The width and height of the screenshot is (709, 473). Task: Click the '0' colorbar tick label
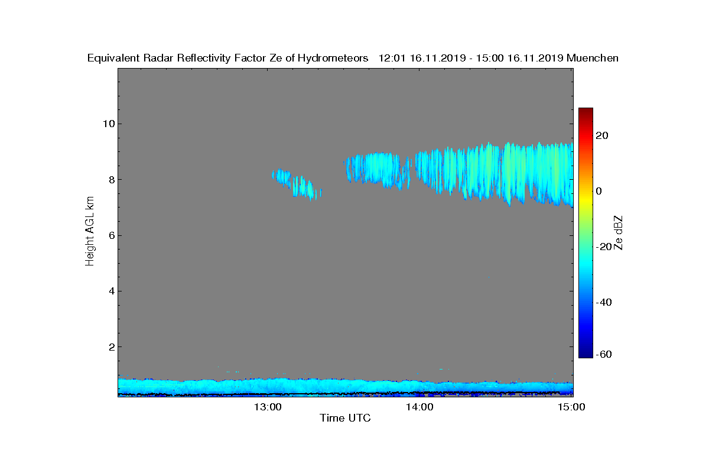599,191
